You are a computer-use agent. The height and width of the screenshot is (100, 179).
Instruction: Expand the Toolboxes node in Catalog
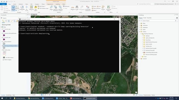click(x=140, y=25)
